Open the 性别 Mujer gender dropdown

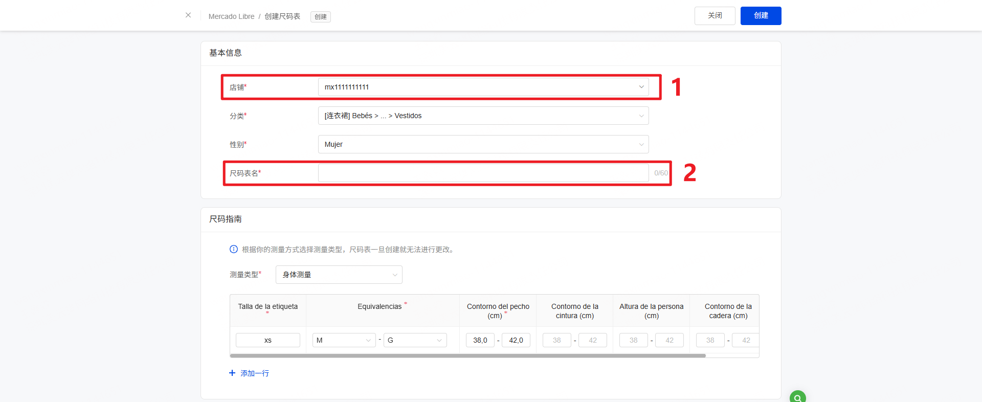click(483, 144)
